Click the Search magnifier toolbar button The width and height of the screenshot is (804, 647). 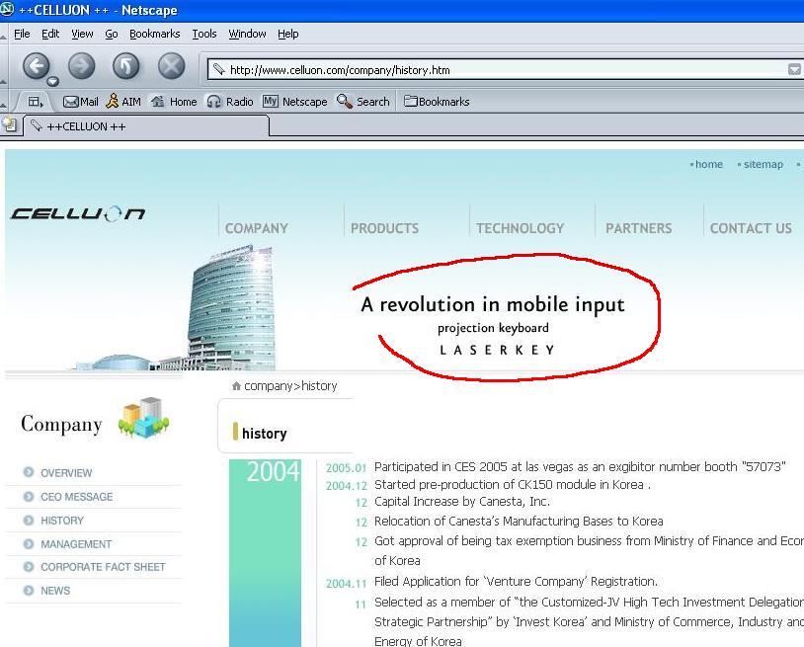coord(363,102)
